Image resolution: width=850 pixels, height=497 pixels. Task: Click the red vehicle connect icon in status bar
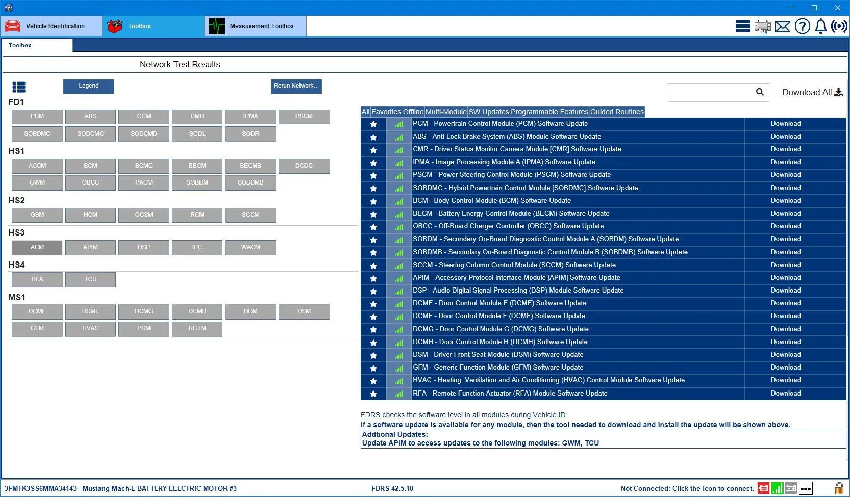(764, 488)
